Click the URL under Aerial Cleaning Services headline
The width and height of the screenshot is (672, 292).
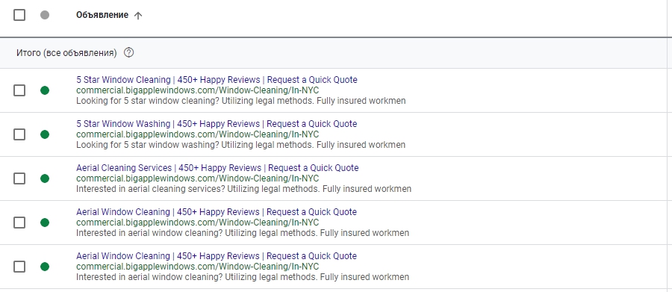pyautogui.click(x=198, y=178)
